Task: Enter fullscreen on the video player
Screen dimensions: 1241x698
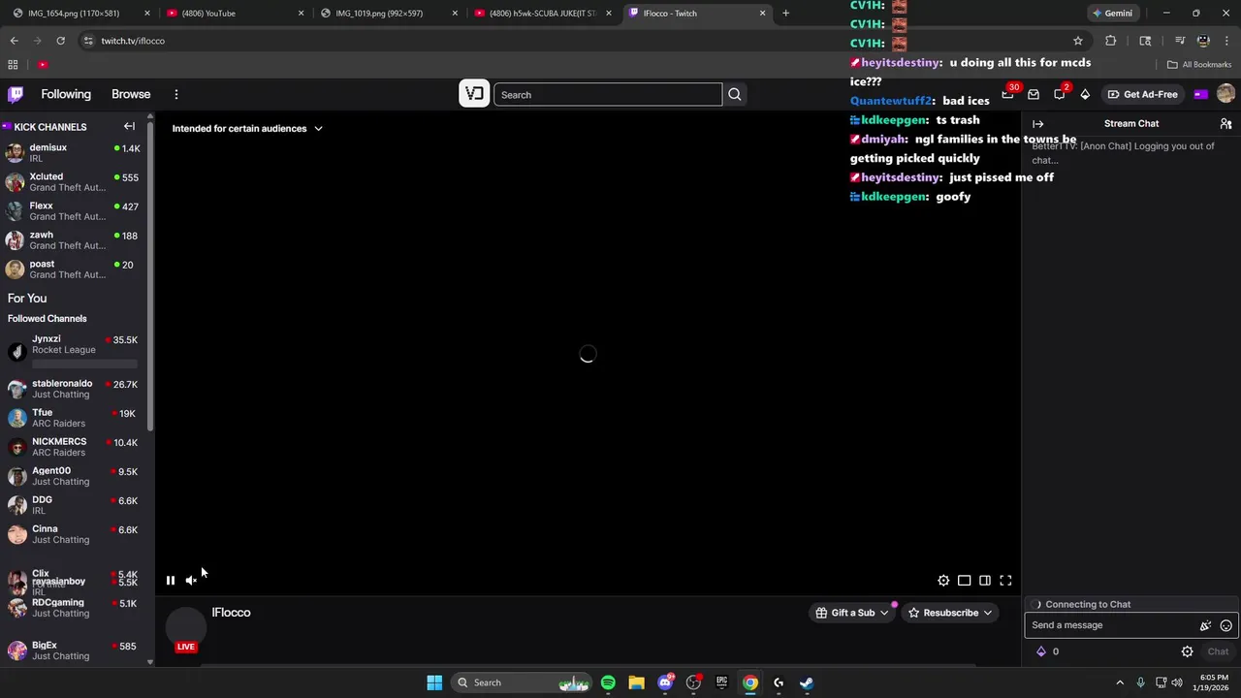Action: click(x=1005, y=581)
